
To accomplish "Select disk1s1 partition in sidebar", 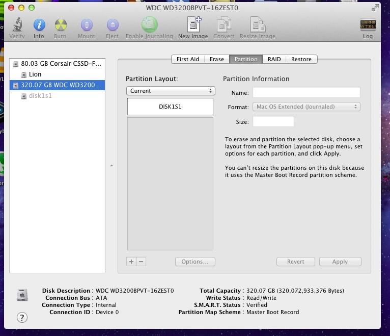I will coord(57,96).
